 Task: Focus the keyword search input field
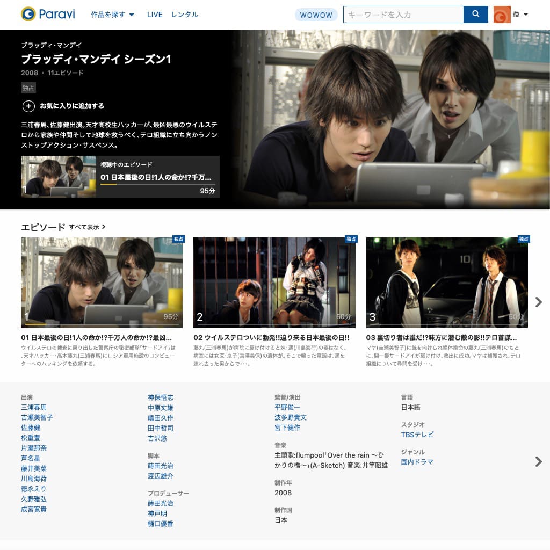(x=403, y=15)
